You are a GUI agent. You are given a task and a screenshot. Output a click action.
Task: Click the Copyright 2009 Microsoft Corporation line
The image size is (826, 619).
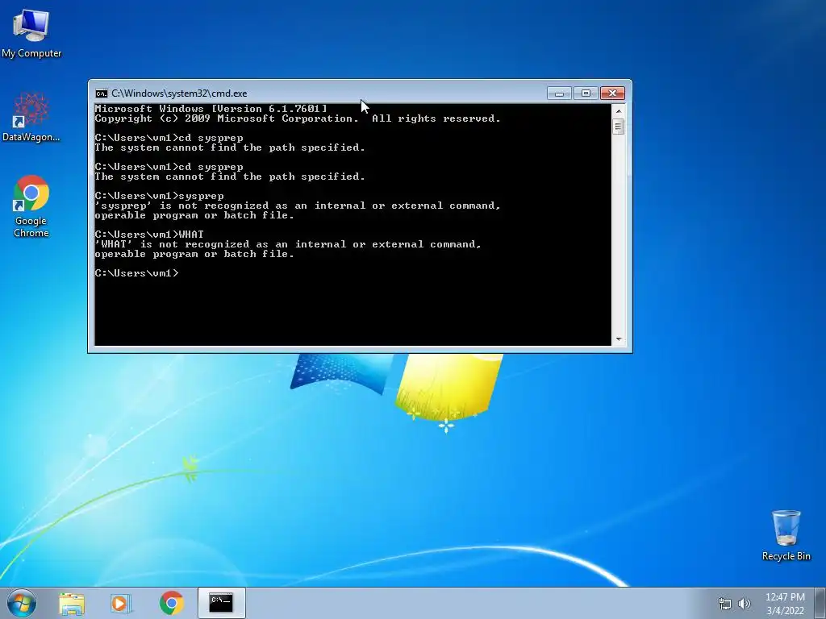[x=298, y=118]
